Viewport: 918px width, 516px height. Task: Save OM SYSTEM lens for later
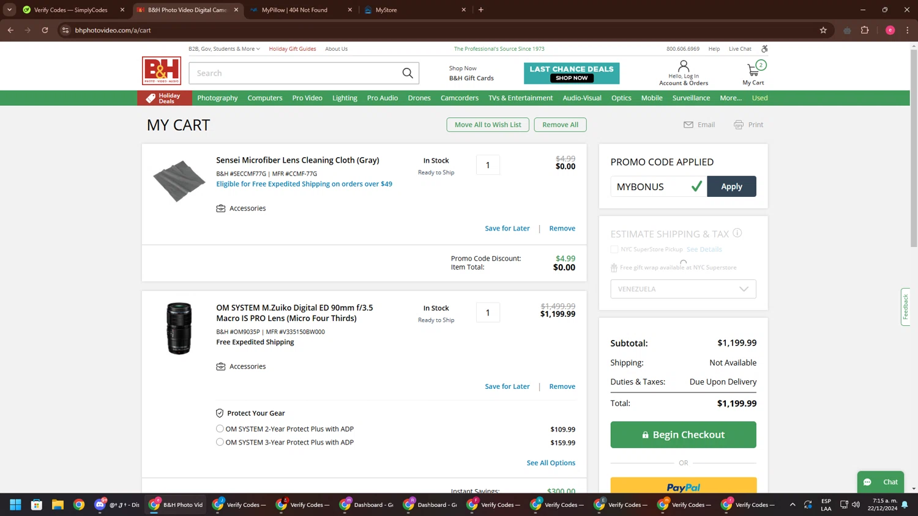[507, 386]
